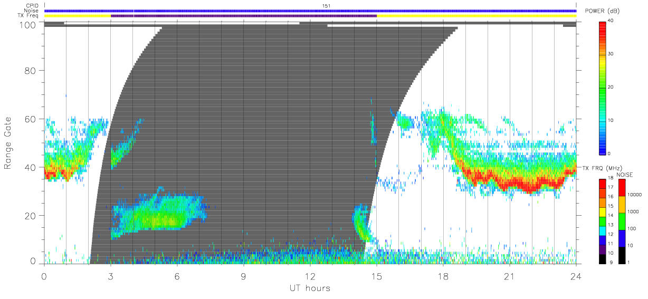Click the blue Noise strip at top

coord(310,11)
